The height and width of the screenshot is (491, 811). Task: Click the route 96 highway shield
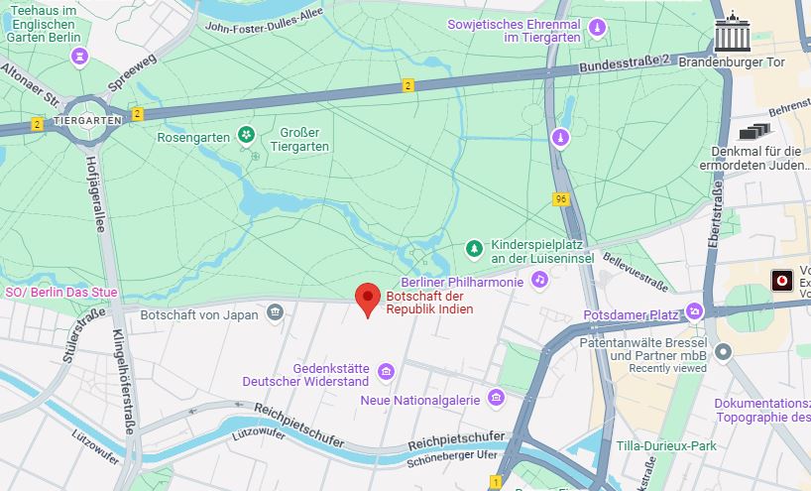point(561,199)
